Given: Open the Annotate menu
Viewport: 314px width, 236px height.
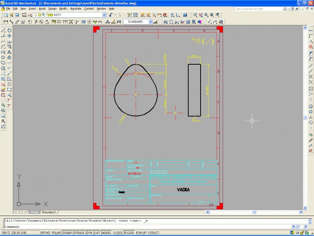Looking at the screenshot, I should click(x=75, y=8).
